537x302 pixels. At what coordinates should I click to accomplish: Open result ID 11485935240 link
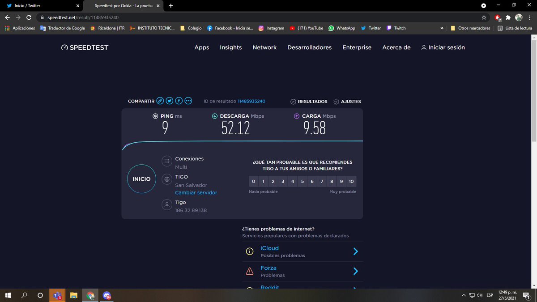tap(251, 102)
